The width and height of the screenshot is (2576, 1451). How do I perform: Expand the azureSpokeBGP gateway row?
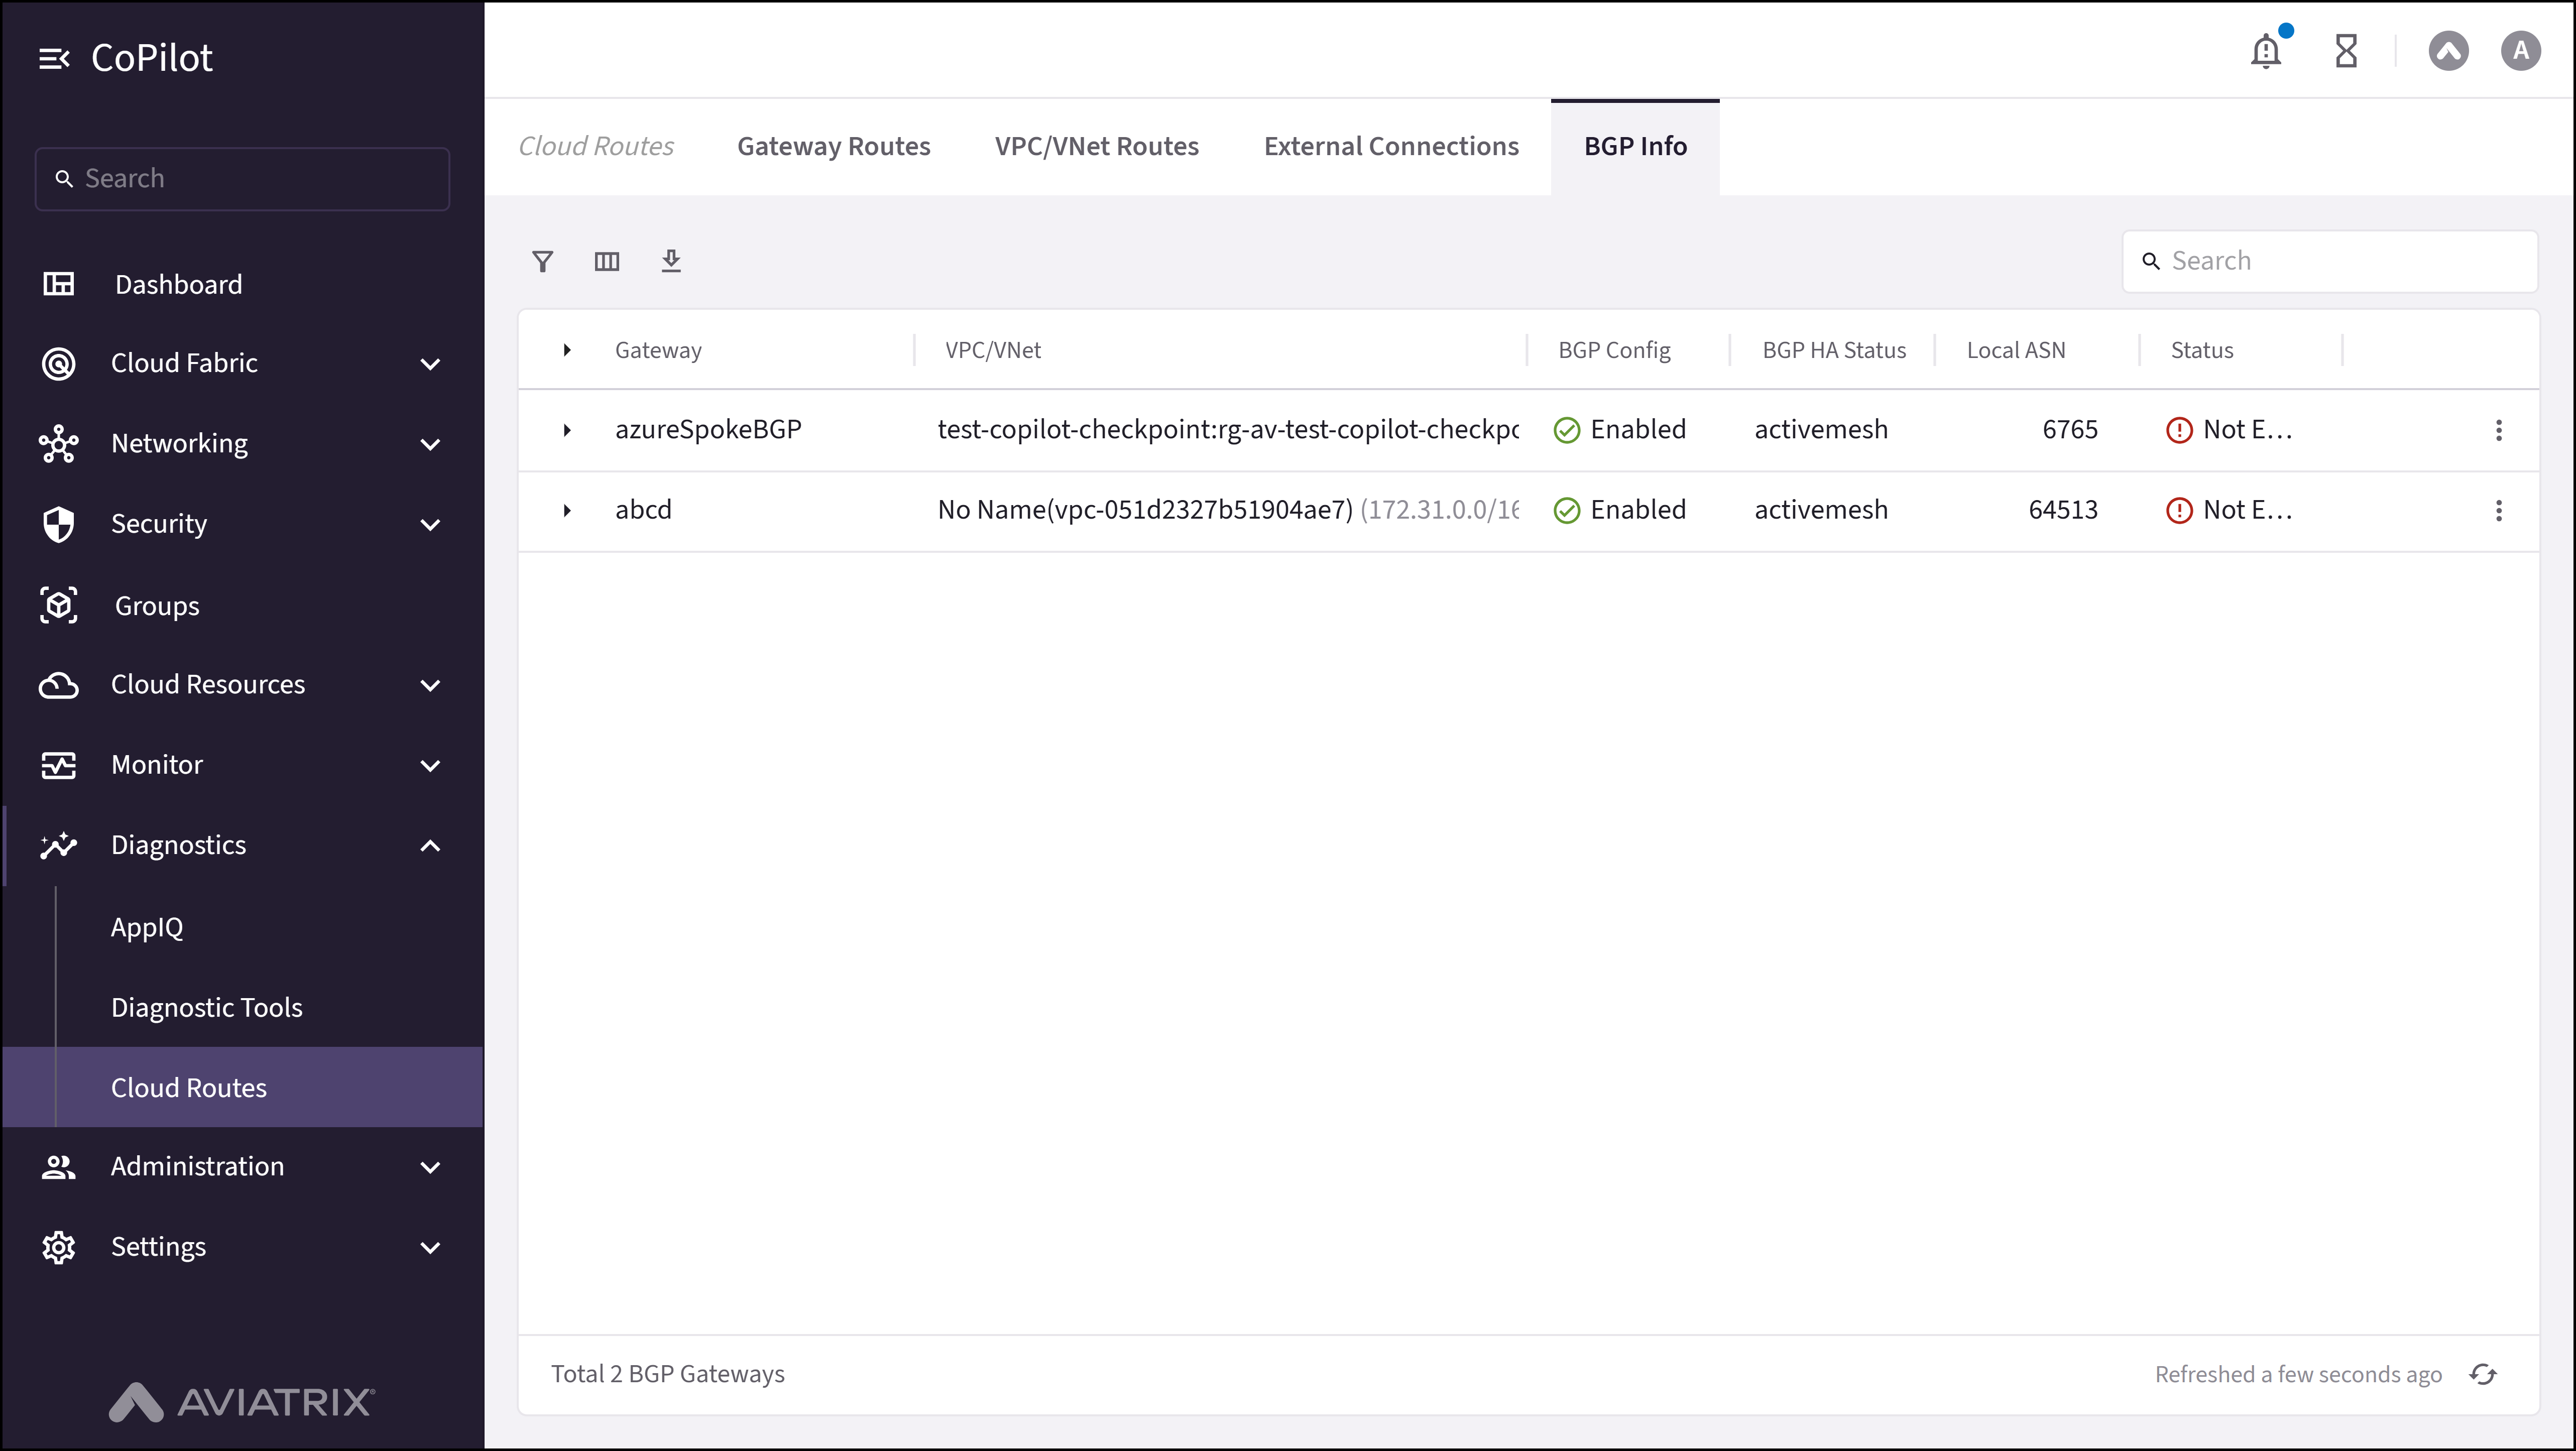(567, 430)
